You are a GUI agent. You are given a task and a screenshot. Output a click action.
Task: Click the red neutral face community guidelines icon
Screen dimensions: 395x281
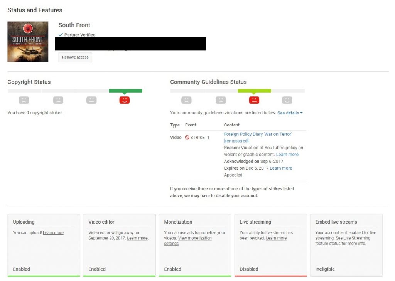click(254, 100)
